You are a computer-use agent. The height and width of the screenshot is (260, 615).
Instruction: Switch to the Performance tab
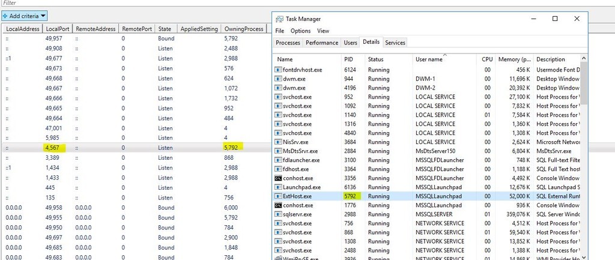tap(322, 43)
